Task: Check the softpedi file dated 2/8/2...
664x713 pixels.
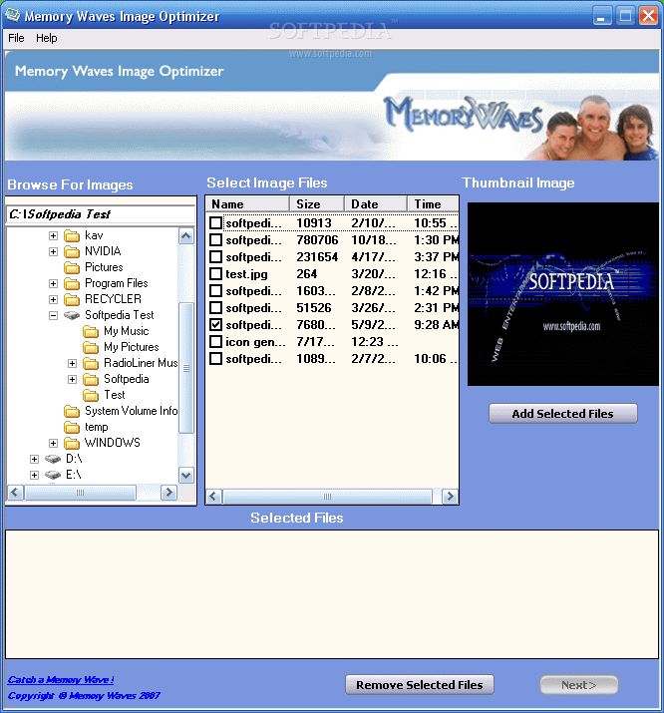Action: (x=216, y=290)
